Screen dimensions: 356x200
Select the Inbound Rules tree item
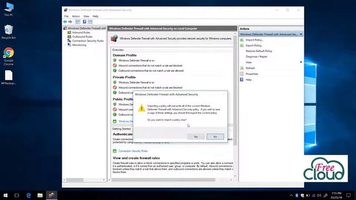click(x=81, y=32)
